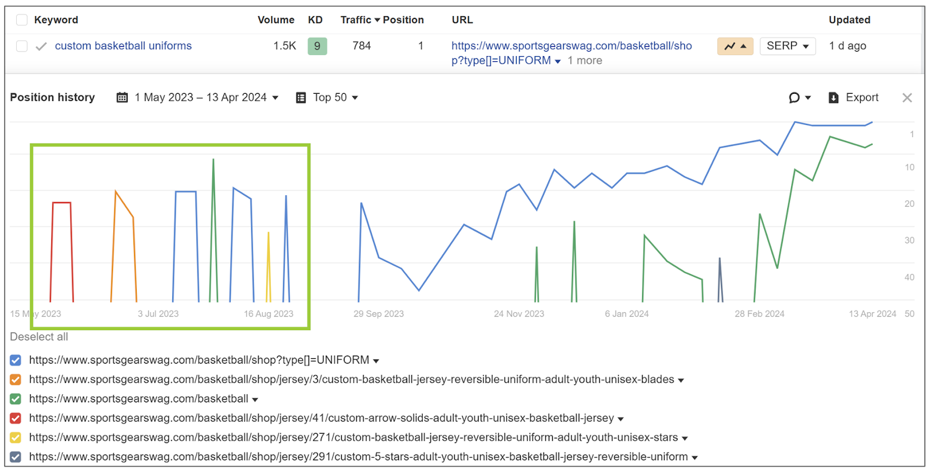Tick the select-all checkbox in Keyword header
The image size is (928, 469).
[22, 20]
